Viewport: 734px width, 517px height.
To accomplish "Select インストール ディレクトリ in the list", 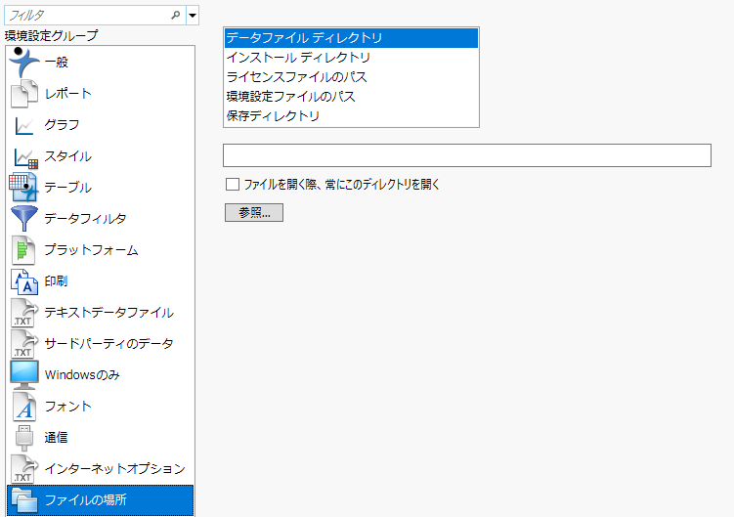I will tap(351, 58).
